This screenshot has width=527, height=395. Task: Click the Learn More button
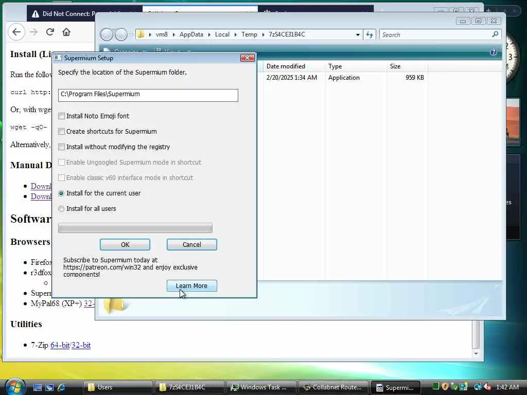[192, 286]
